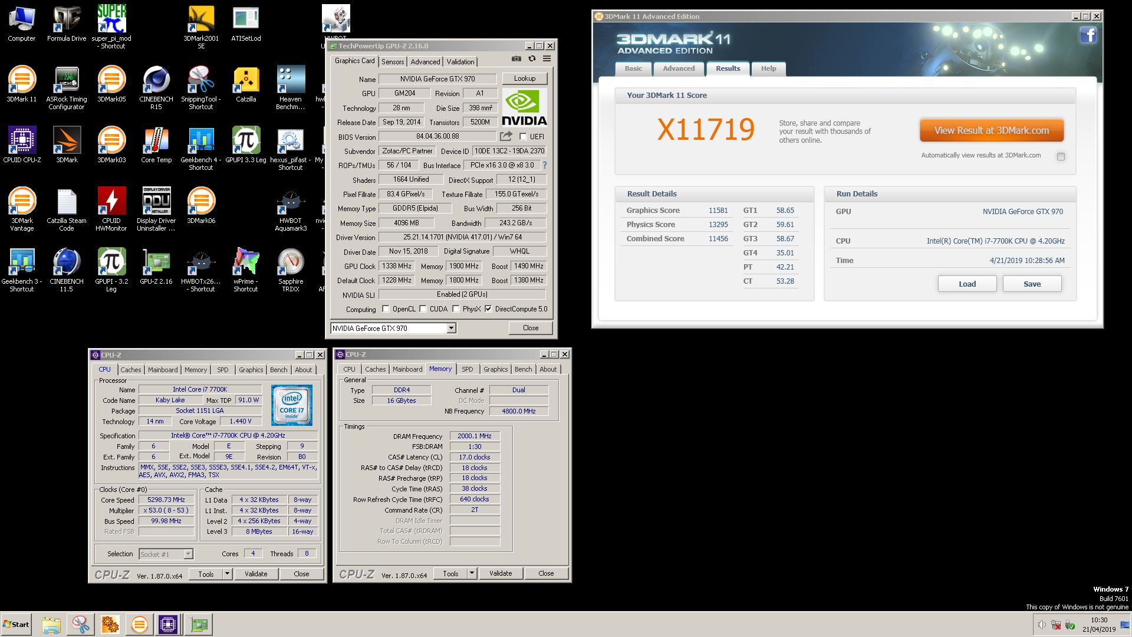Click Close in CPU-Z Memory window
The image size is (1132, 637).
point(546,573)
